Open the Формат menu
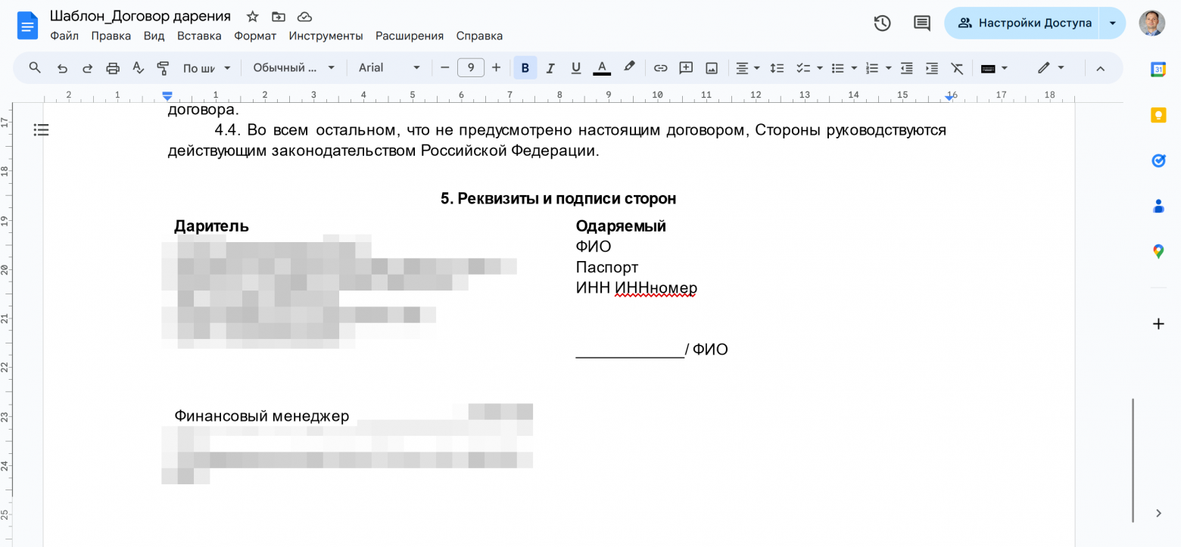1181x547 pixels. tap(255, 36)
